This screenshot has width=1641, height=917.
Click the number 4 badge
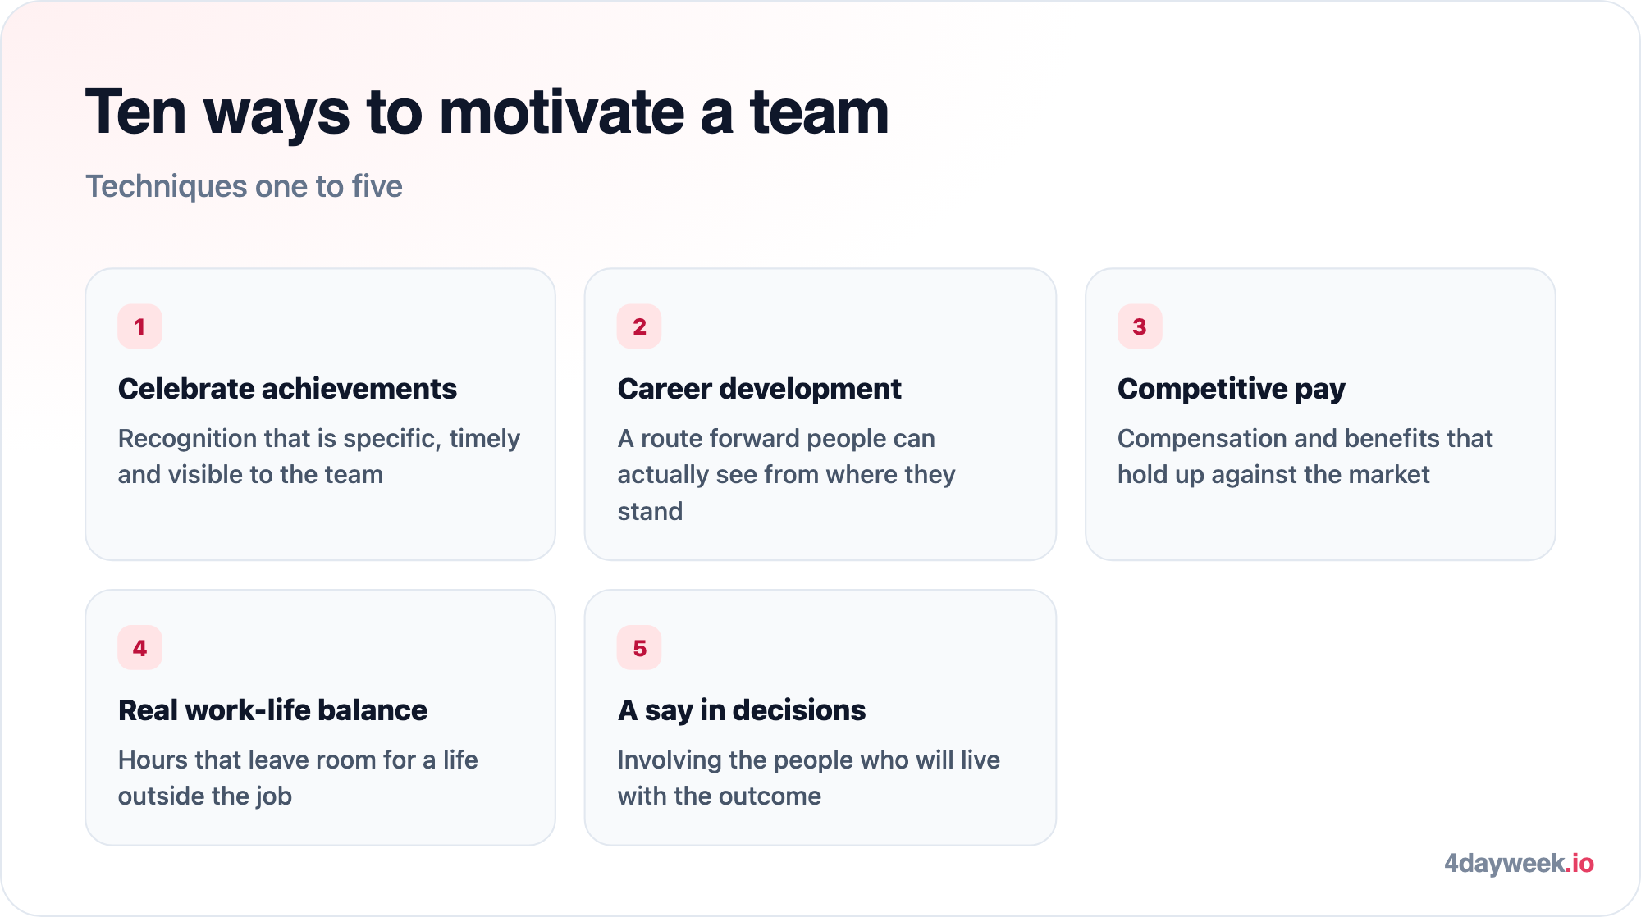tap(139, 648)
